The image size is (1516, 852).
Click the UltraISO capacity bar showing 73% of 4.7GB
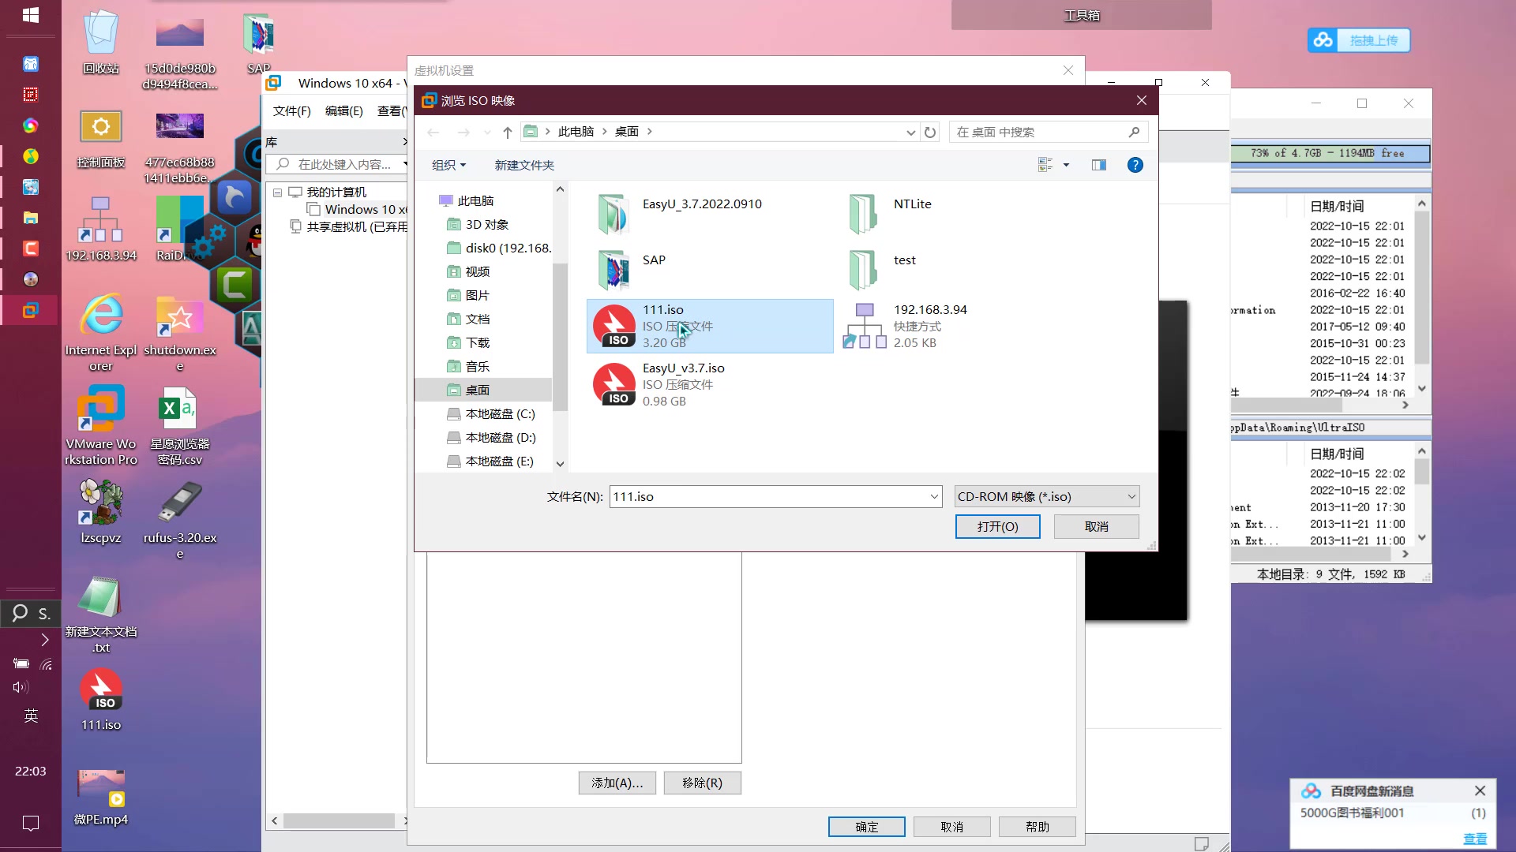click(1330, 153)
